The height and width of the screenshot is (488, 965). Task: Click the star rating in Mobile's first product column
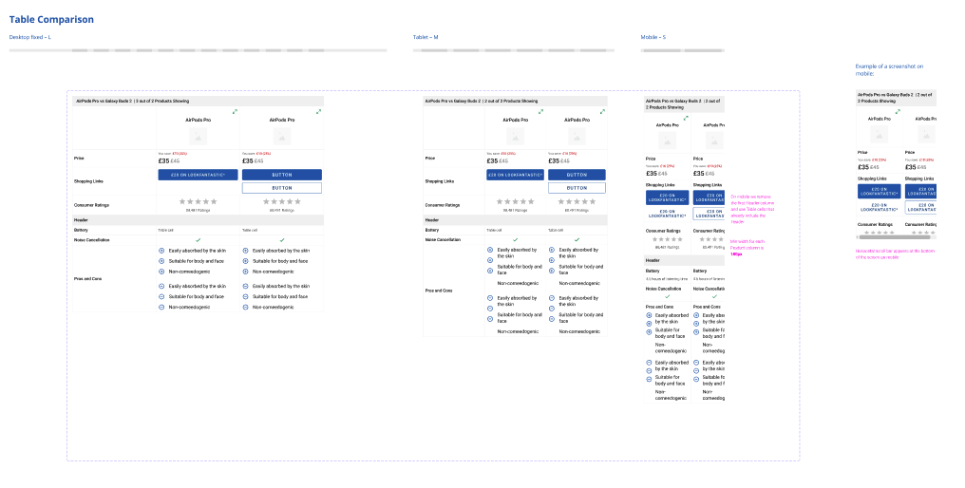coord(667,239)
